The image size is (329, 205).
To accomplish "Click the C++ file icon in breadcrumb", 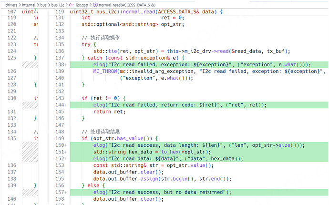I will (71, 4).
